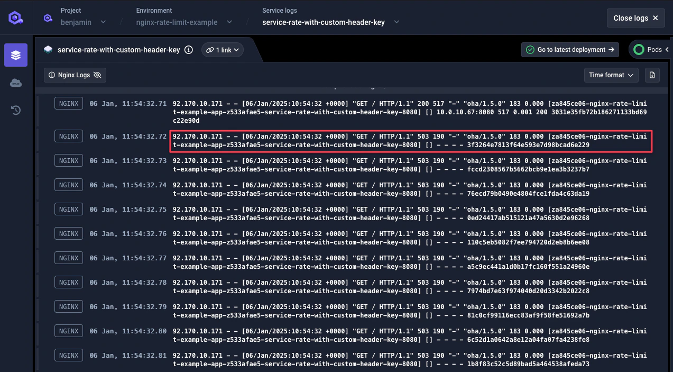
Task: Collapse the Pods panel with its chevron
Action: [667, 49]
